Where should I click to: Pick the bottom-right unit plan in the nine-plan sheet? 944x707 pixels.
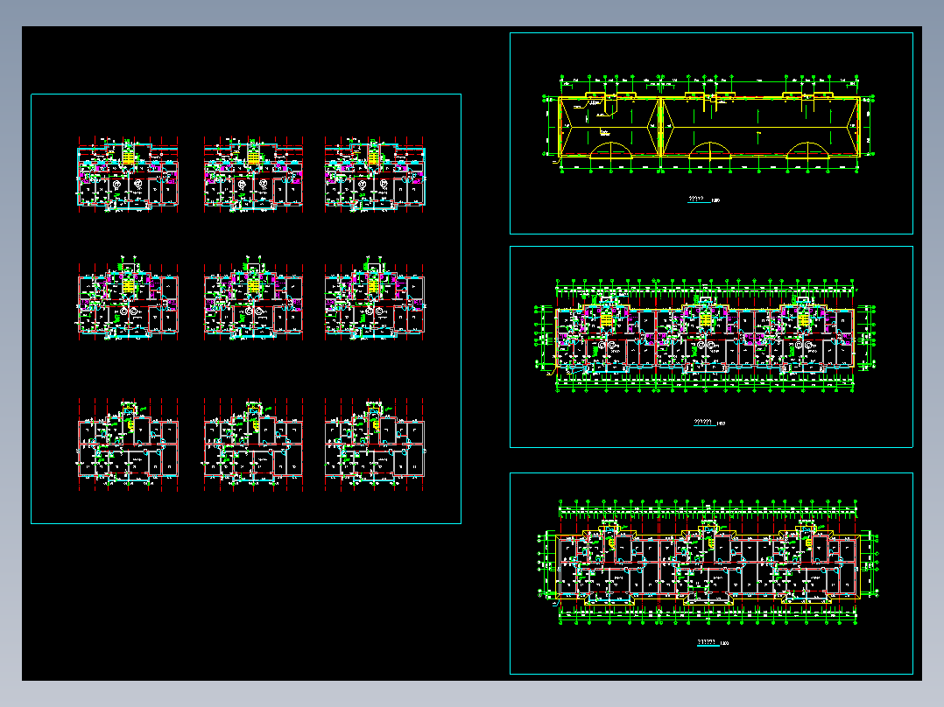(375, 444)
